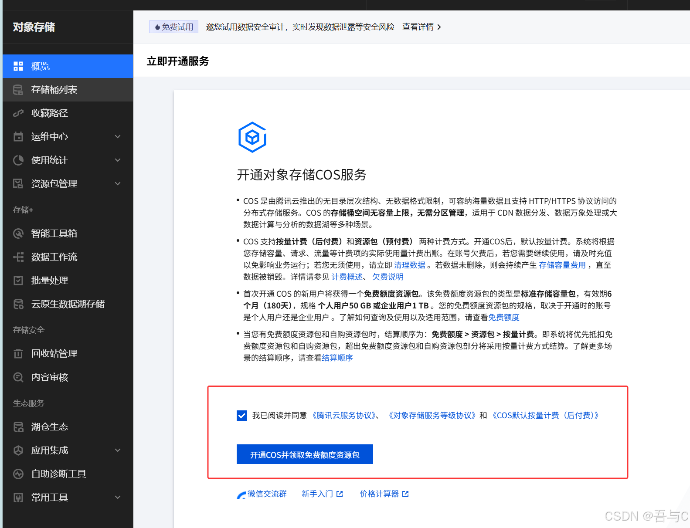The width and height of the screenshot is (690, 528).
Task: Click the 云原生数据湖存储 icon
Action: (18, 304)
